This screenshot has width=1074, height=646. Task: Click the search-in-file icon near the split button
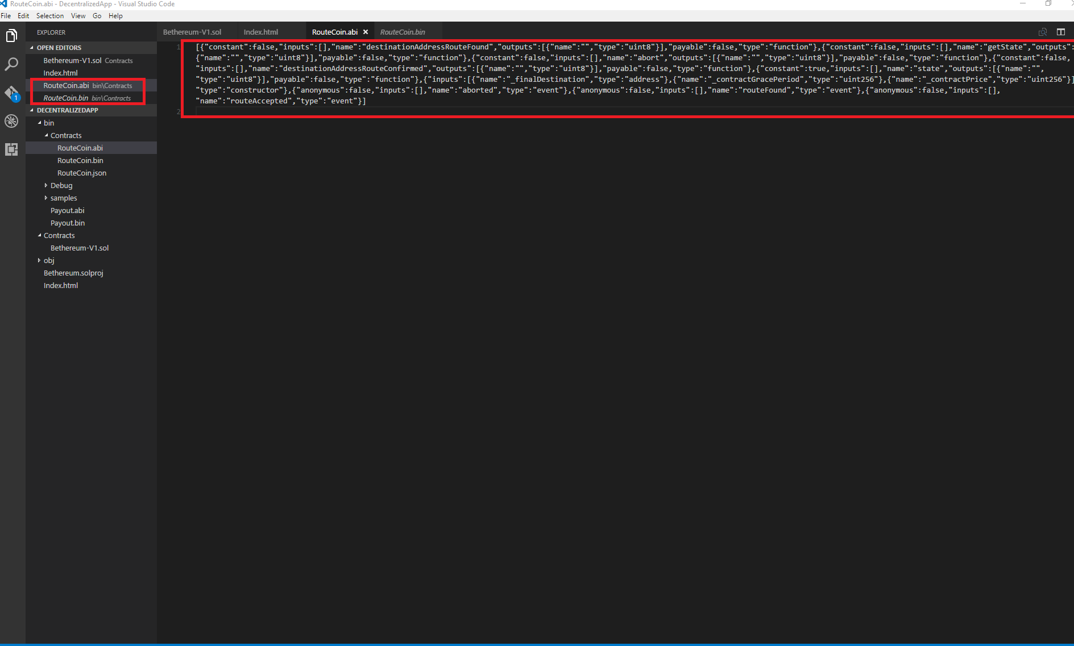point(1043,32)
